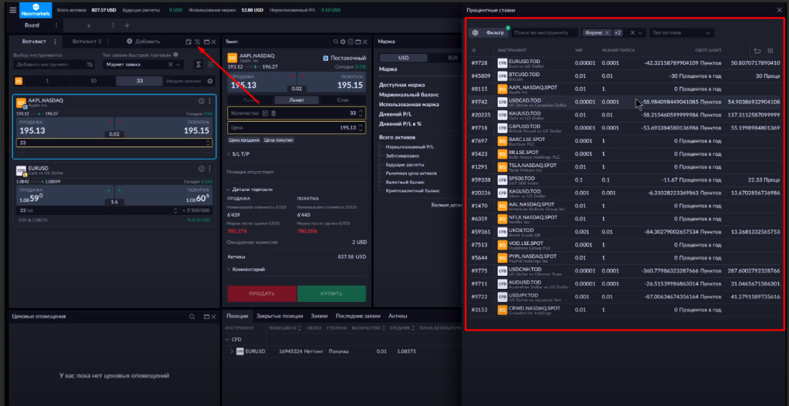Sort by СВОП ШОРТ column header
The image size is (789, 406).
point(710,50)
